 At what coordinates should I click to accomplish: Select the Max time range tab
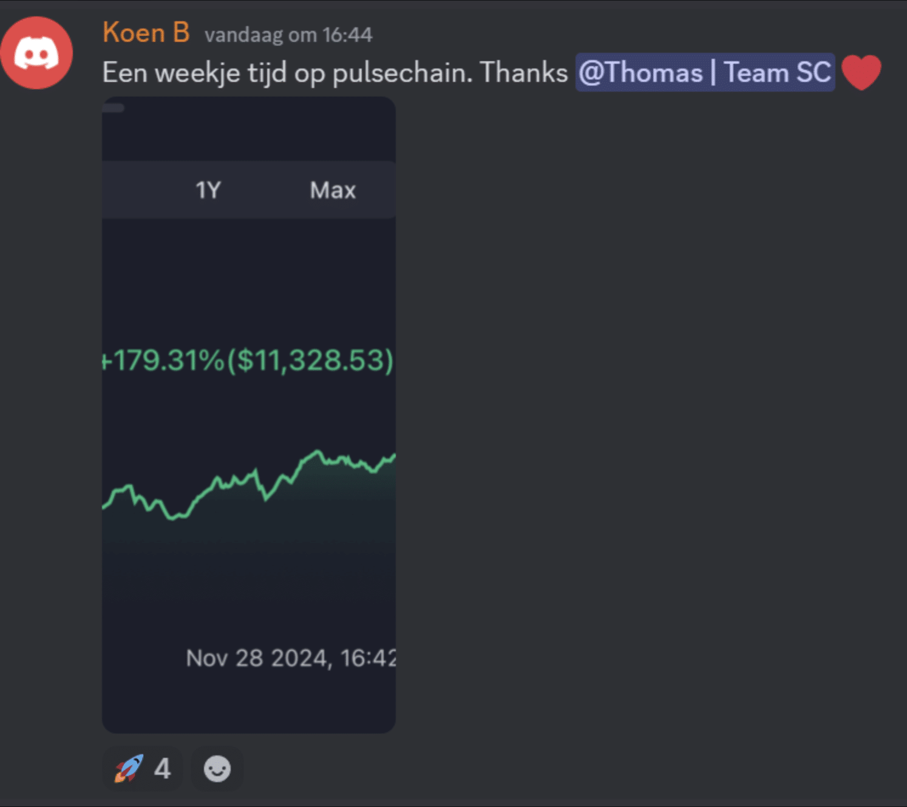pos(333,191)
